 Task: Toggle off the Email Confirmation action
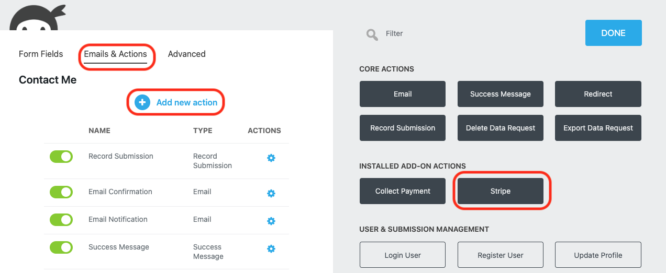61,192
